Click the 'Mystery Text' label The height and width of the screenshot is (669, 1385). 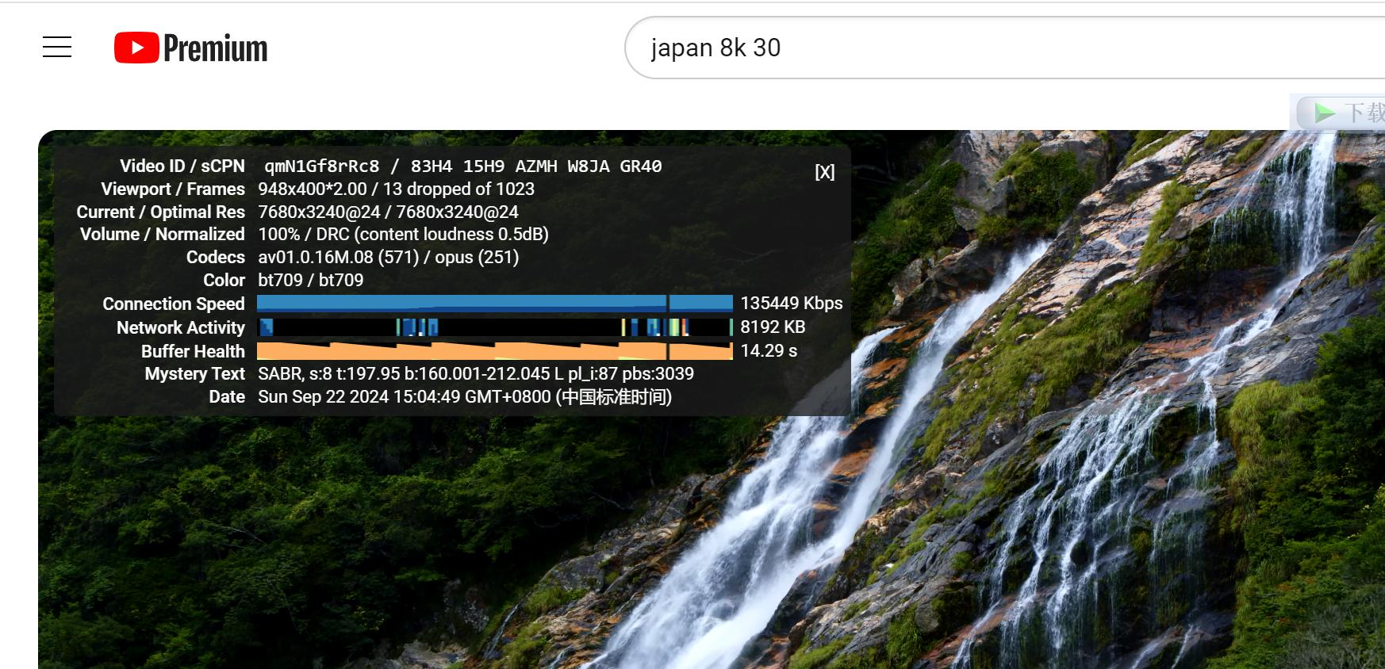pos(194,374)
